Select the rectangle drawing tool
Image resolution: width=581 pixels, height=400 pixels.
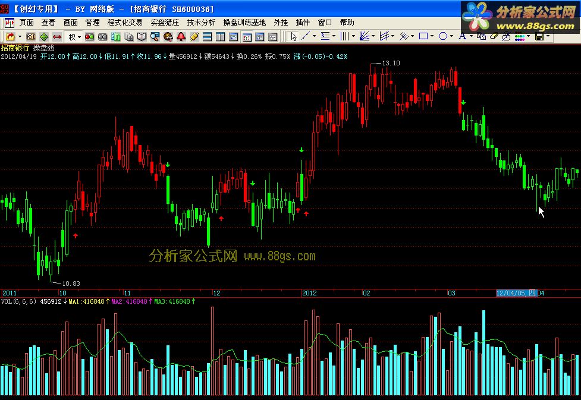[x=423, y=36]
